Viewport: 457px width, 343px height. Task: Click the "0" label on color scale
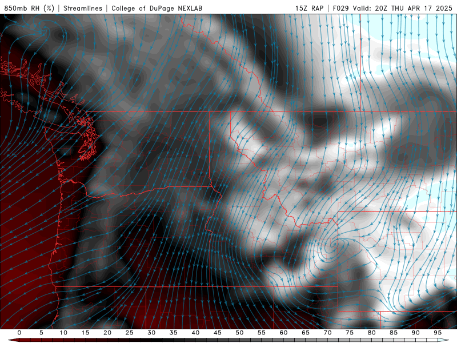click(x=19, y=333)
